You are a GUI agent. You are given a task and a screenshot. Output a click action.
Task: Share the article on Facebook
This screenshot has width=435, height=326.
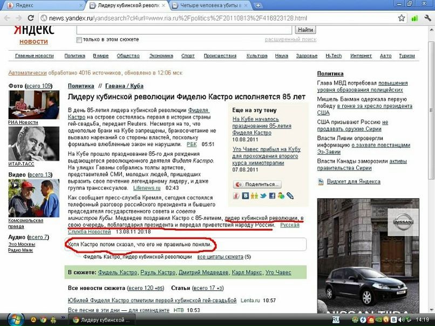272,196
